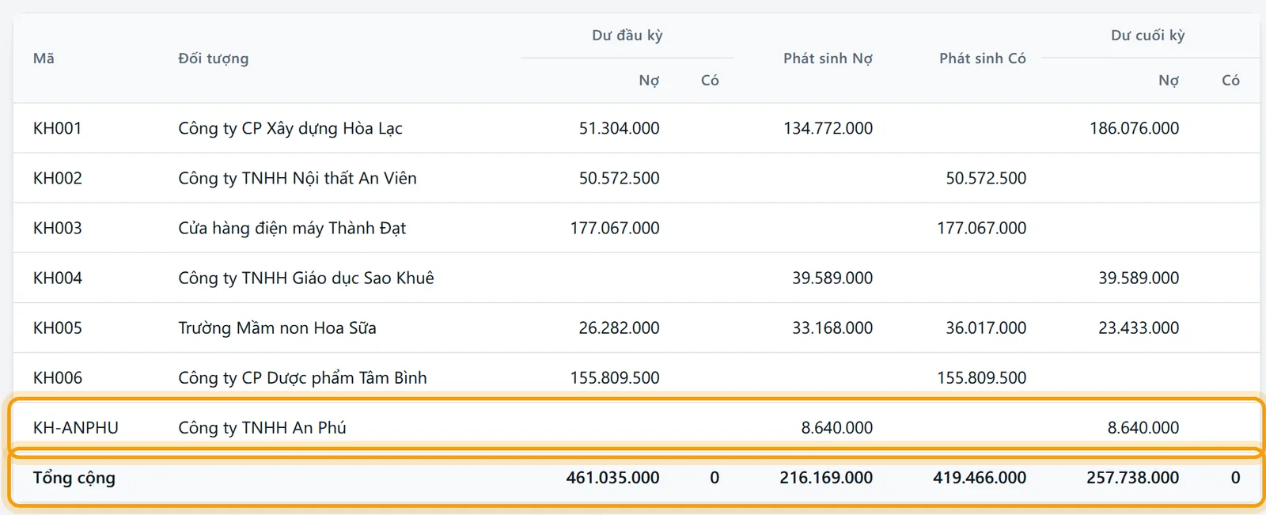1266x515 pixels.
Task: Select the total 257.738.000
Action: (1132, 478)
